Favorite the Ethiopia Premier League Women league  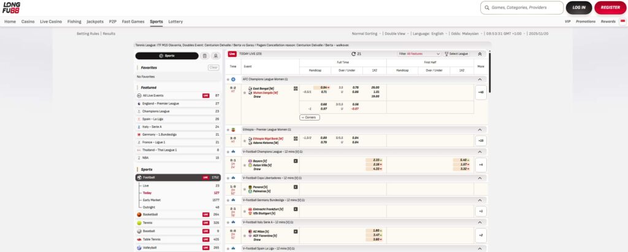228,130
